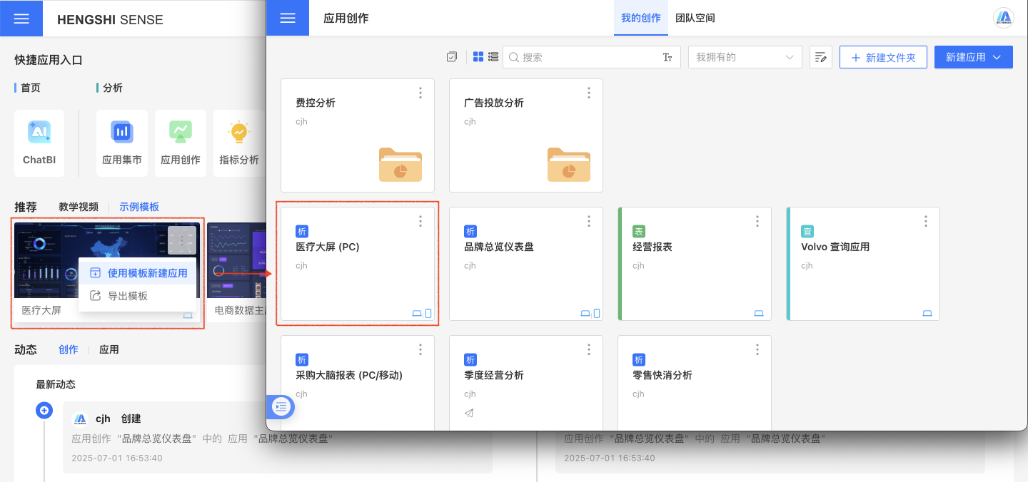This screenshot has width=1028, height=482.
Task: Open more options on 医疗大屏 (PC) card
Action: click(x=420, y=221)
